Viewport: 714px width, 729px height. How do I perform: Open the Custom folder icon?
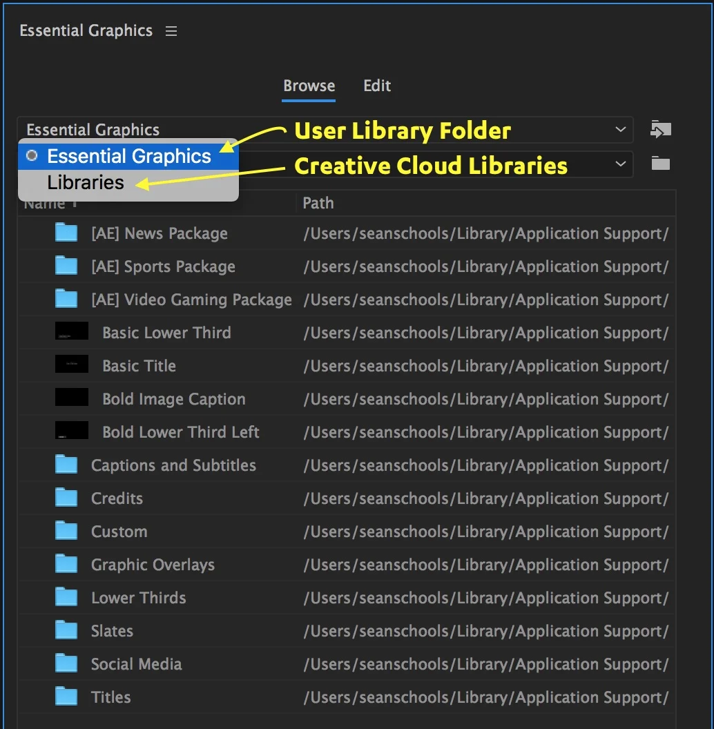pos(66,530)
